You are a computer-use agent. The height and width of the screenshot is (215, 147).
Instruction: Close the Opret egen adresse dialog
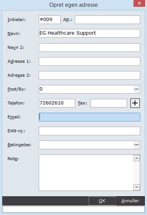139,3
